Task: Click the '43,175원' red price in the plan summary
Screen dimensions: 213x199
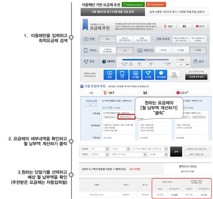Action: click(134, 169)
